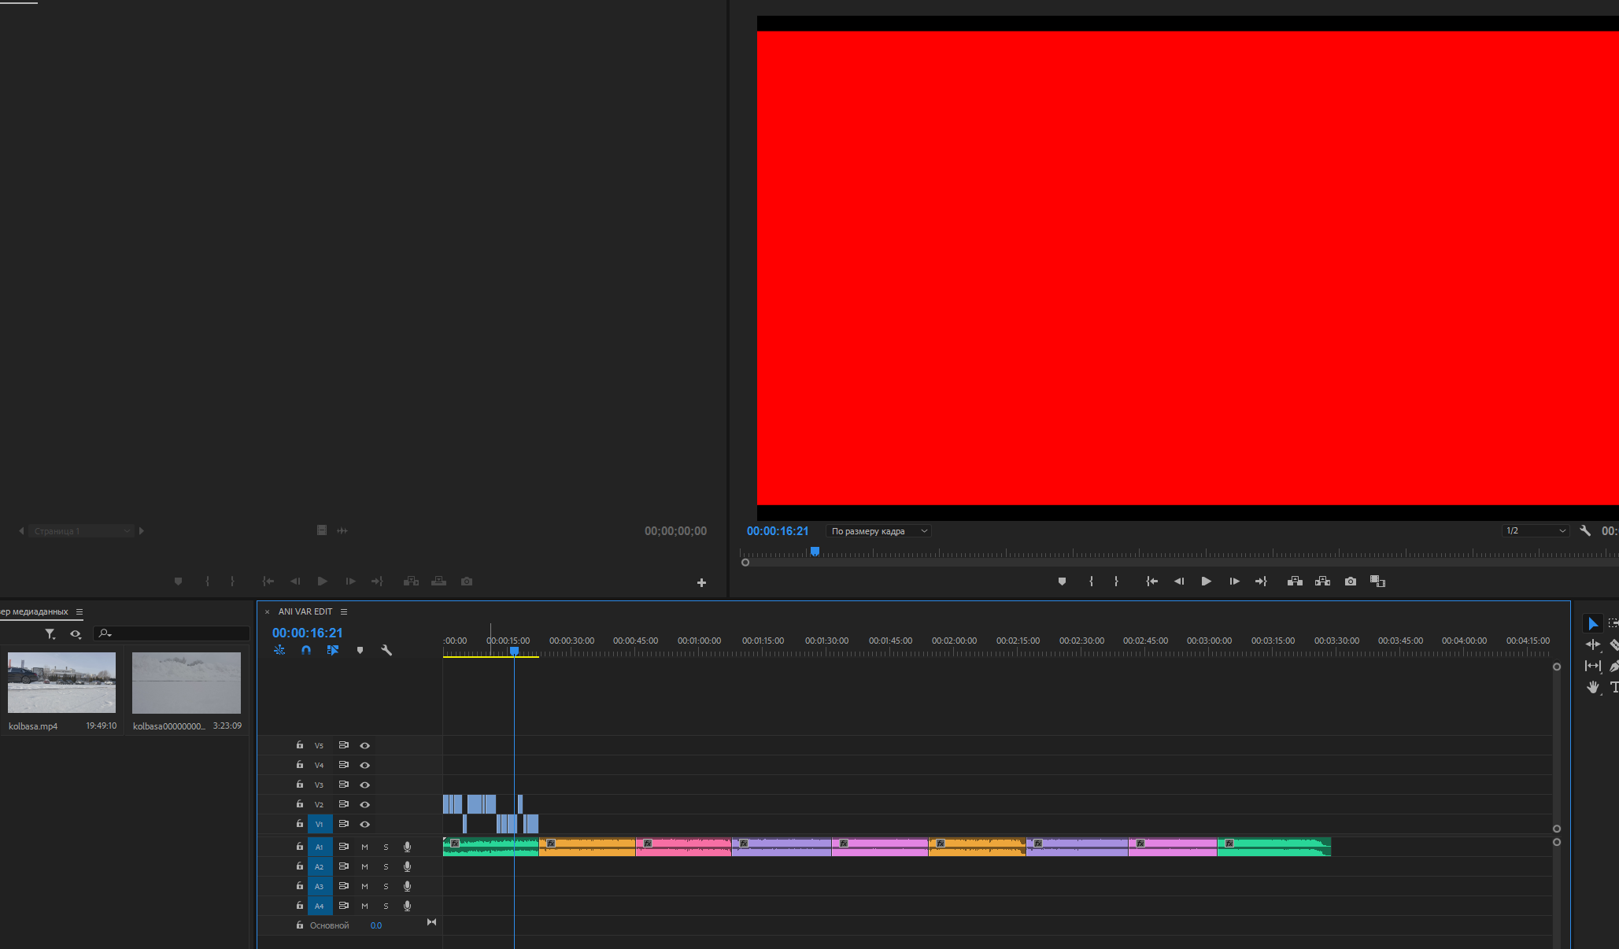
Task: Click the Program monitor playhead slider
Action: pos(815,552)
